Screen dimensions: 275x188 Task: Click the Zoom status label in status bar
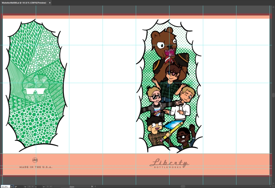click(72, 186)
